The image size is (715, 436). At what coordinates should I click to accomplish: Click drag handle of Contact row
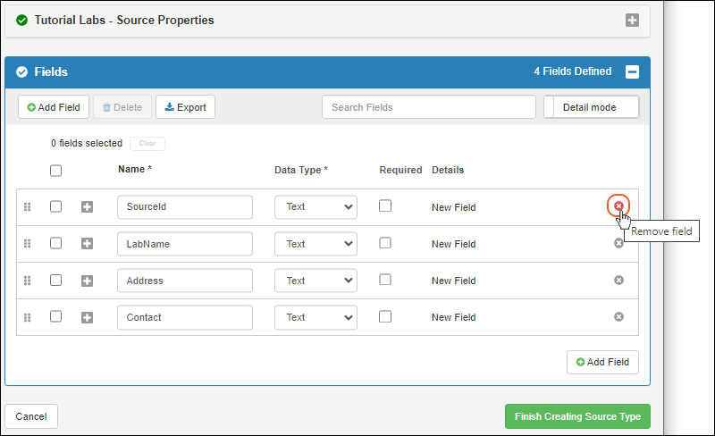point(27,317)
